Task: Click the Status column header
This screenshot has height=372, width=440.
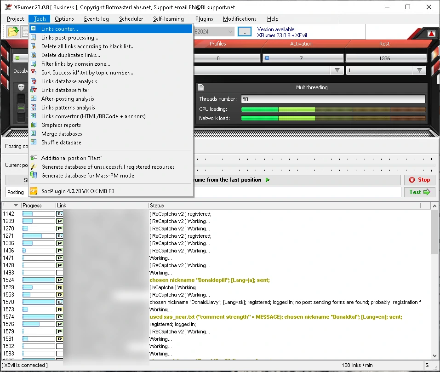Action: (284, 206)
